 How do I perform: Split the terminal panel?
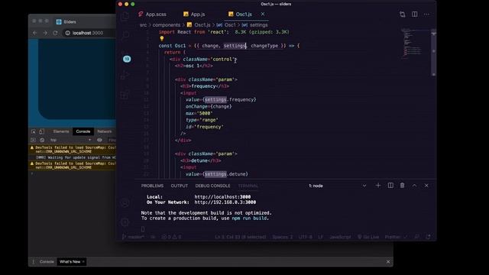[390, 186]
